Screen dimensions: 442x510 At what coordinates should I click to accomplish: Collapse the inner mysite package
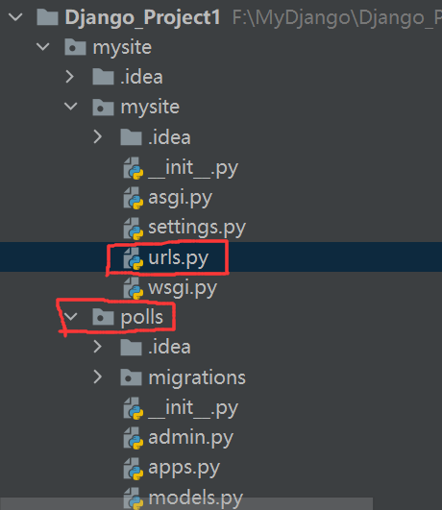click(71, 107)
